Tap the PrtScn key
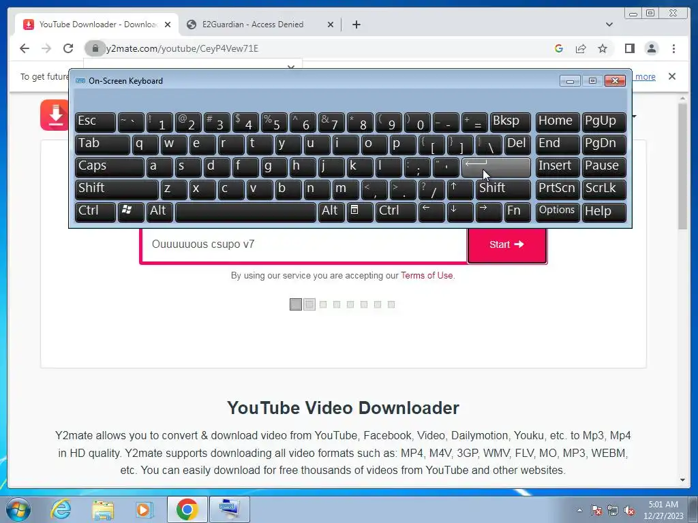698x523 pixels. [558, 189]
